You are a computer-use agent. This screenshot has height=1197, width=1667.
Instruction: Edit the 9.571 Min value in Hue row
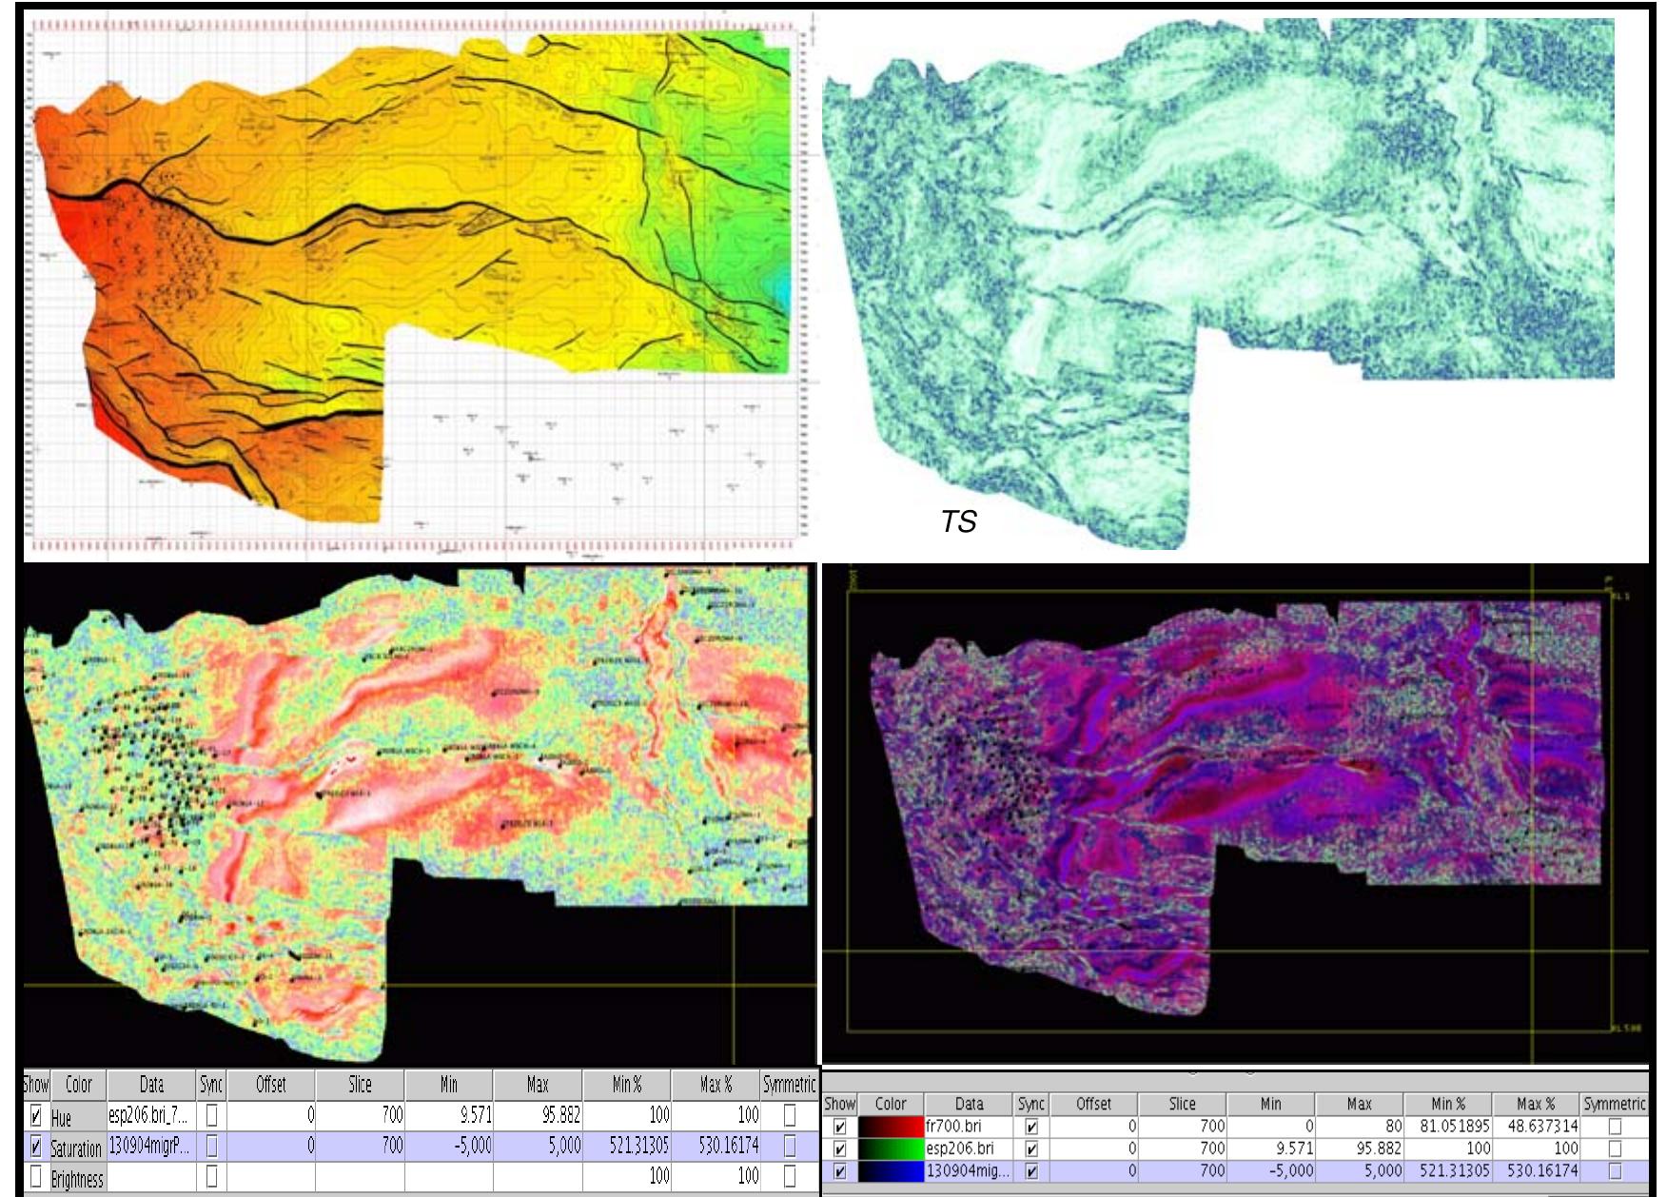pyautogui.click(x=449, y=1115)
